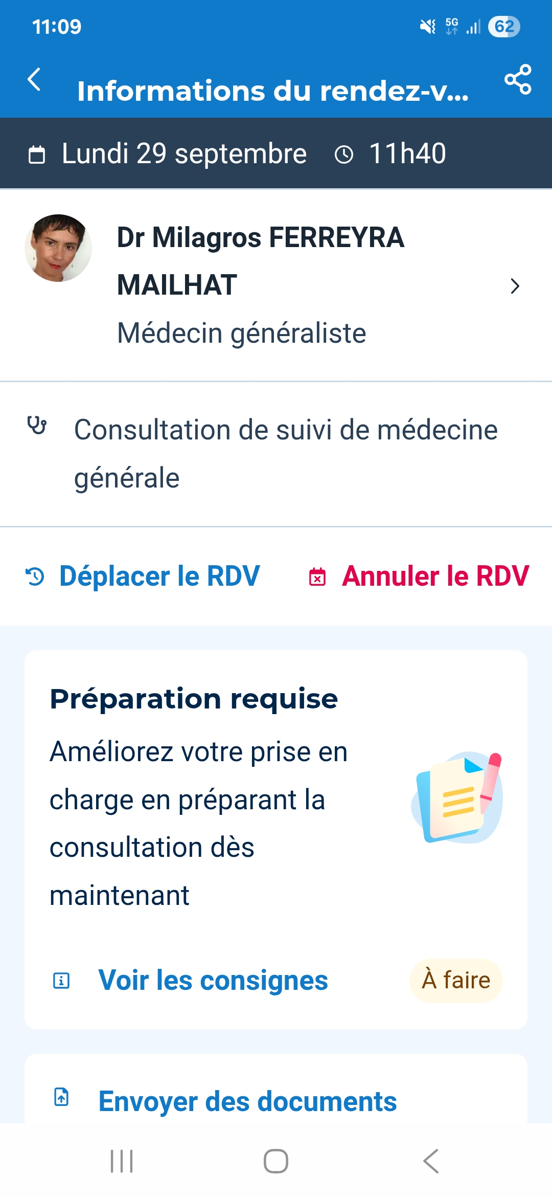
Task: Tap the document upload icon
Action: [x=61, y=1097]
